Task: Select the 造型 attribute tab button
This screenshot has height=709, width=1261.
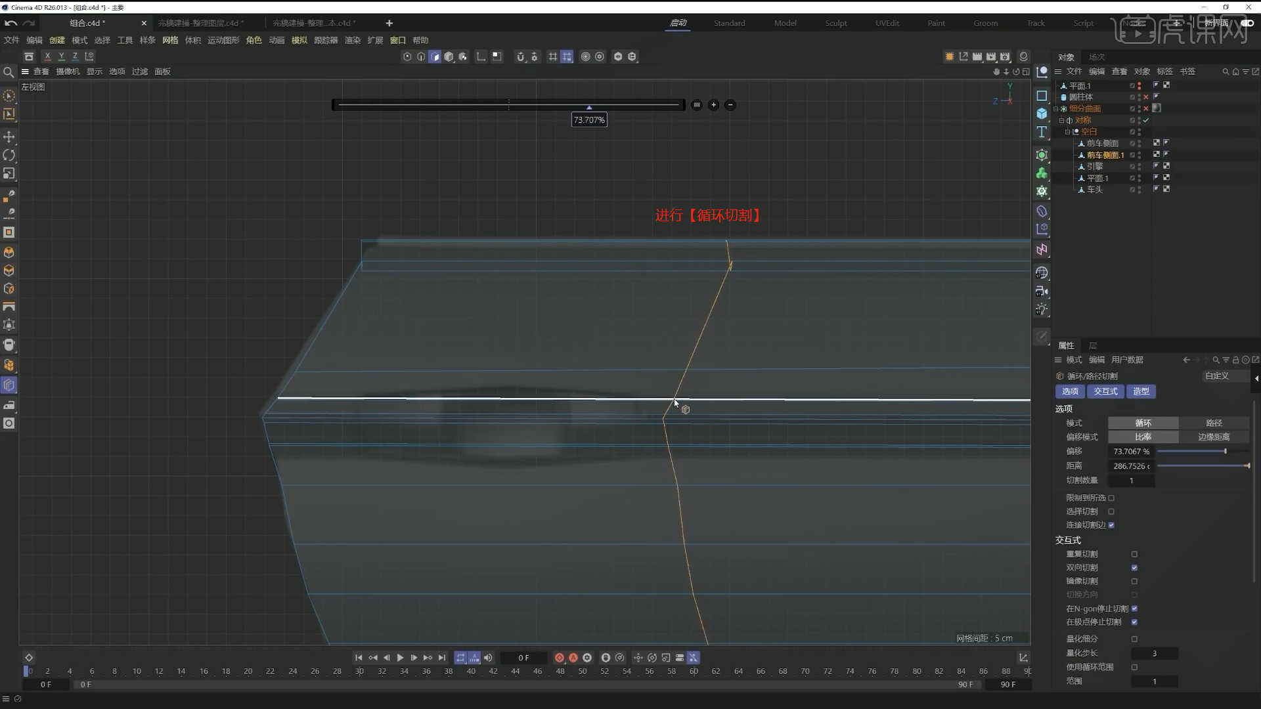Action: point(1141,391)
